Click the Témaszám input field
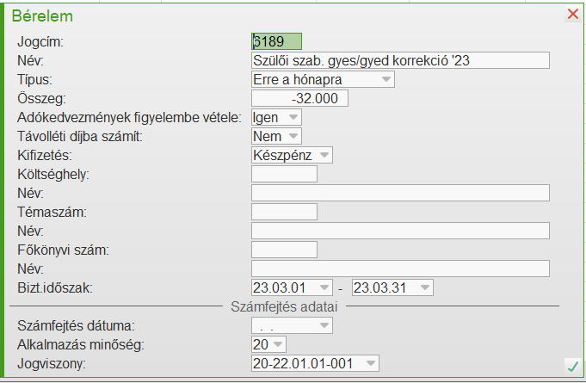Image resolution: width=586 pixels, height=383 pixels. (284, 212)
